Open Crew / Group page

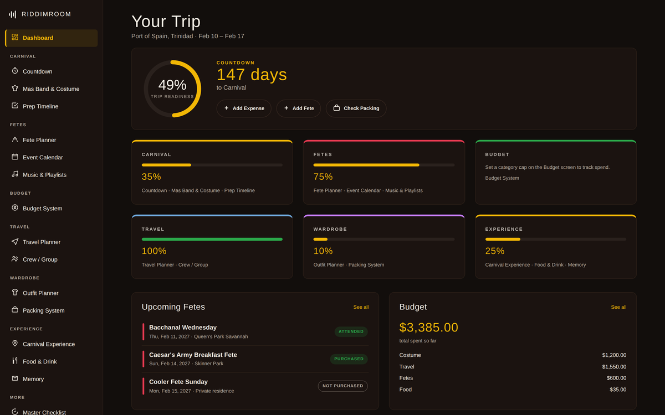pos(52,260)
